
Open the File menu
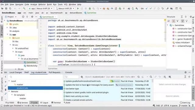(x=2, y=4)
